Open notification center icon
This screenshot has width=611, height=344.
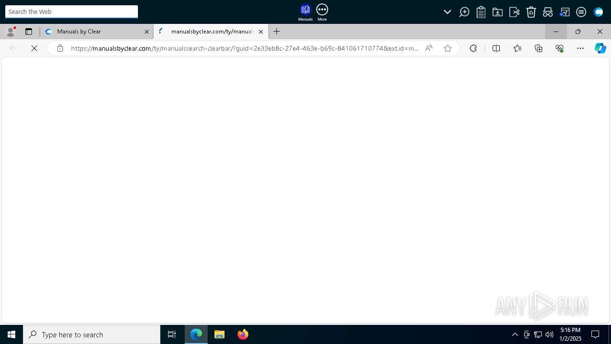coord(595,334)
